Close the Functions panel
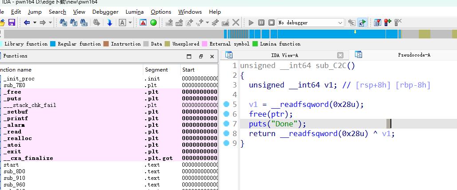The image size is (457, 190). pos(212,57)
